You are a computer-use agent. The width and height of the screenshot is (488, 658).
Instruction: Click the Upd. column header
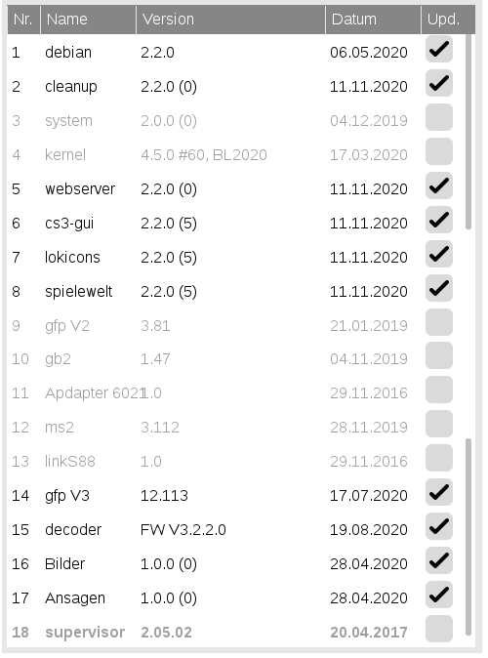click(448, 20)
